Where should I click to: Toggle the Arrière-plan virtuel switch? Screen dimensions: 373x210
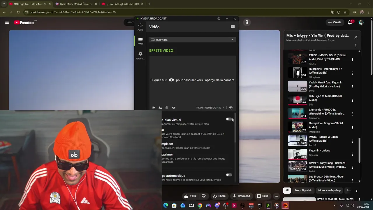coord(229,119)
